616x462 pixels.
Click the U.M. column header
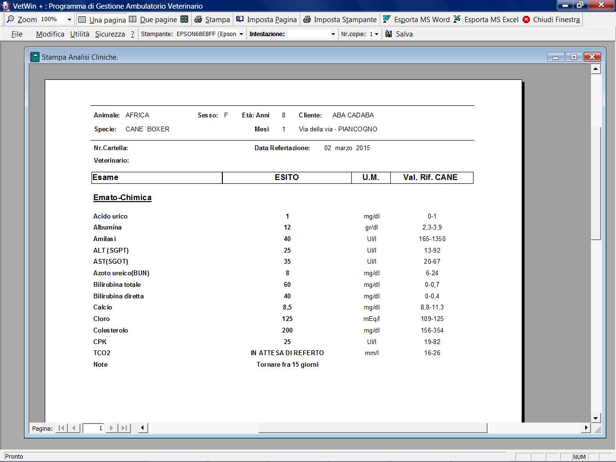[371, 177]
